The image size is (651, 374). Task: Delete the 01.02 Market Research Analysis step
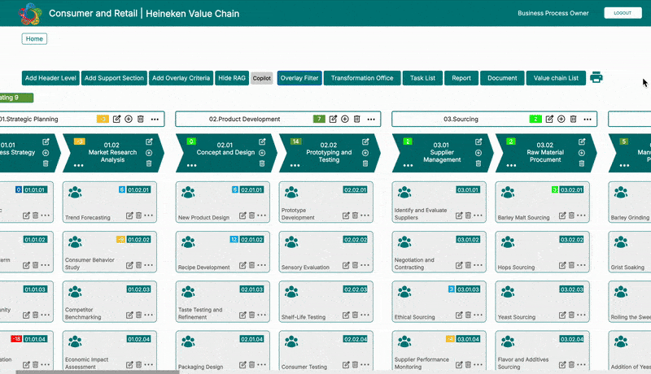149,163
